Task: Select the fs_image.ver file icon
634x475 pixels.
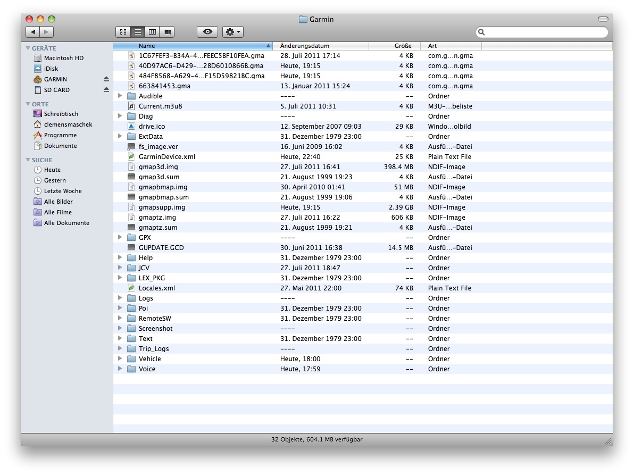Action: [x=131, y=146]
